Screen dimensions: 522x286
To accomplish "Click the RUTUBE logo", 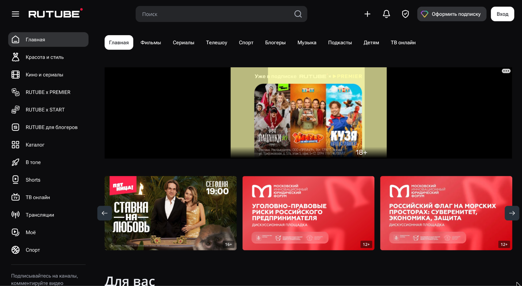I will tap(56, 14).
